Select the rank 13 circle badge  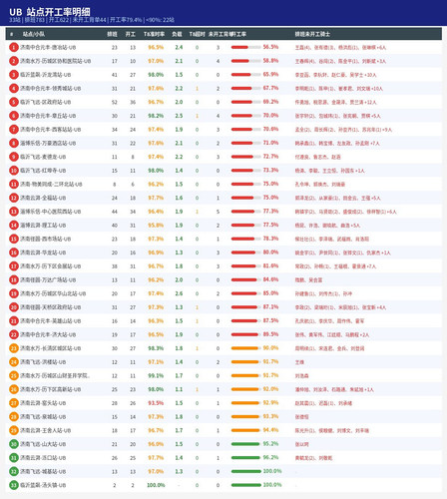click(14, 212)
